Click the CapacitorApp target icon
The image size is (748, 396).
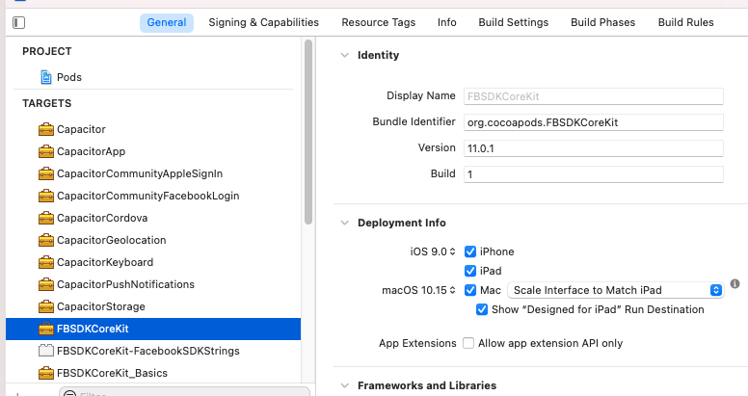(45, 151)
